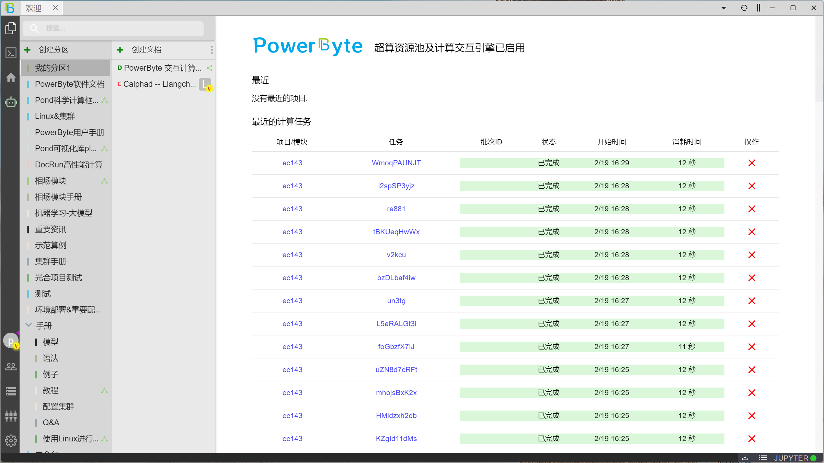The width and height of the screenshot is (824, 463).
Task: Click the download icon in status bar
Action: [745, 458]
